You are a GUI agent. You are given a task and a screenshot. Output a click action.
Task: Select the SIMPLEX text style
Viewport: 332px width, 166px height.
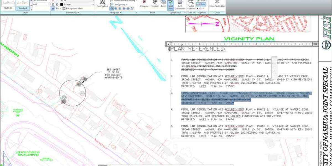(x=8, y=5)
